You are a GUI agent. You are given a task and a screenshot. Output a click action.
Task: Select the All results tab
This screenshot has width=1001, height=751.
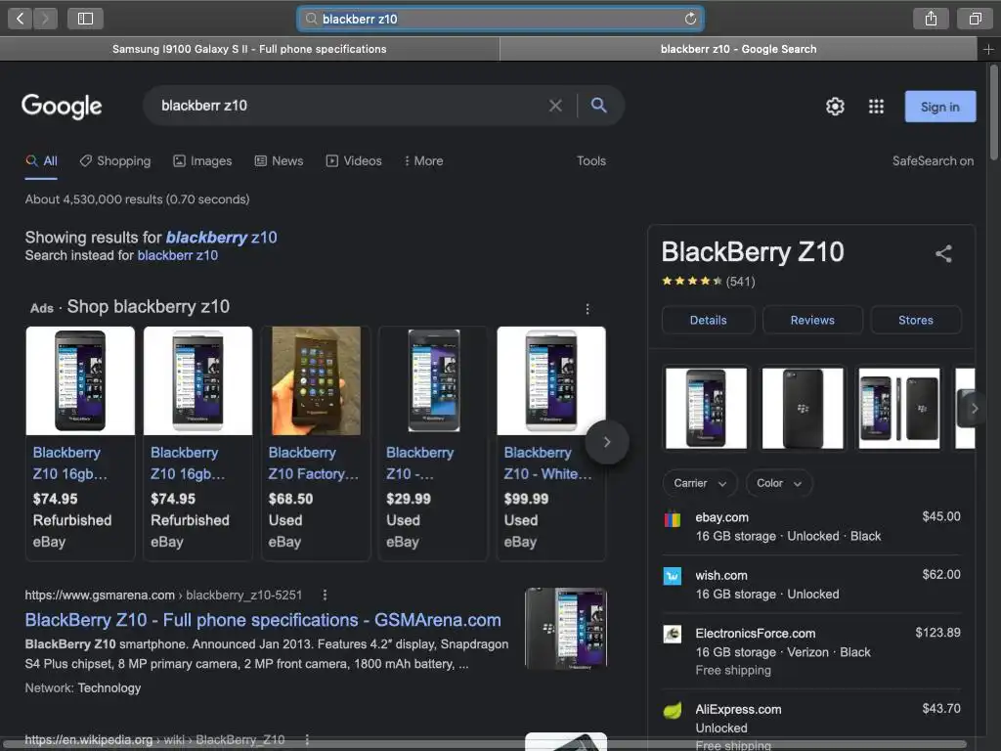click(41, 161)
